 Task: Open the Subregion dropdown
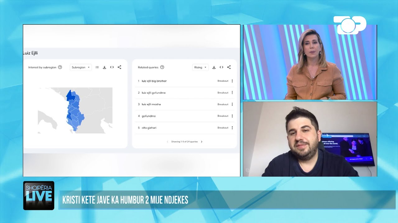click(81, 67)
